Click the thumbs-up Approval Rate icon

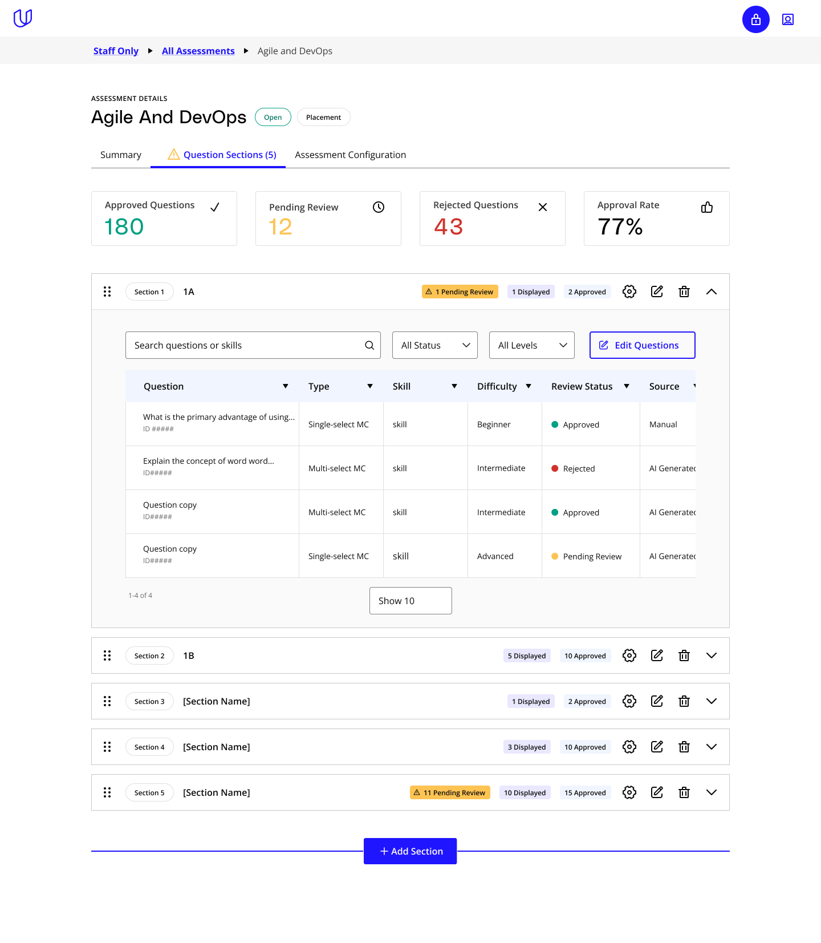(707, 207)
